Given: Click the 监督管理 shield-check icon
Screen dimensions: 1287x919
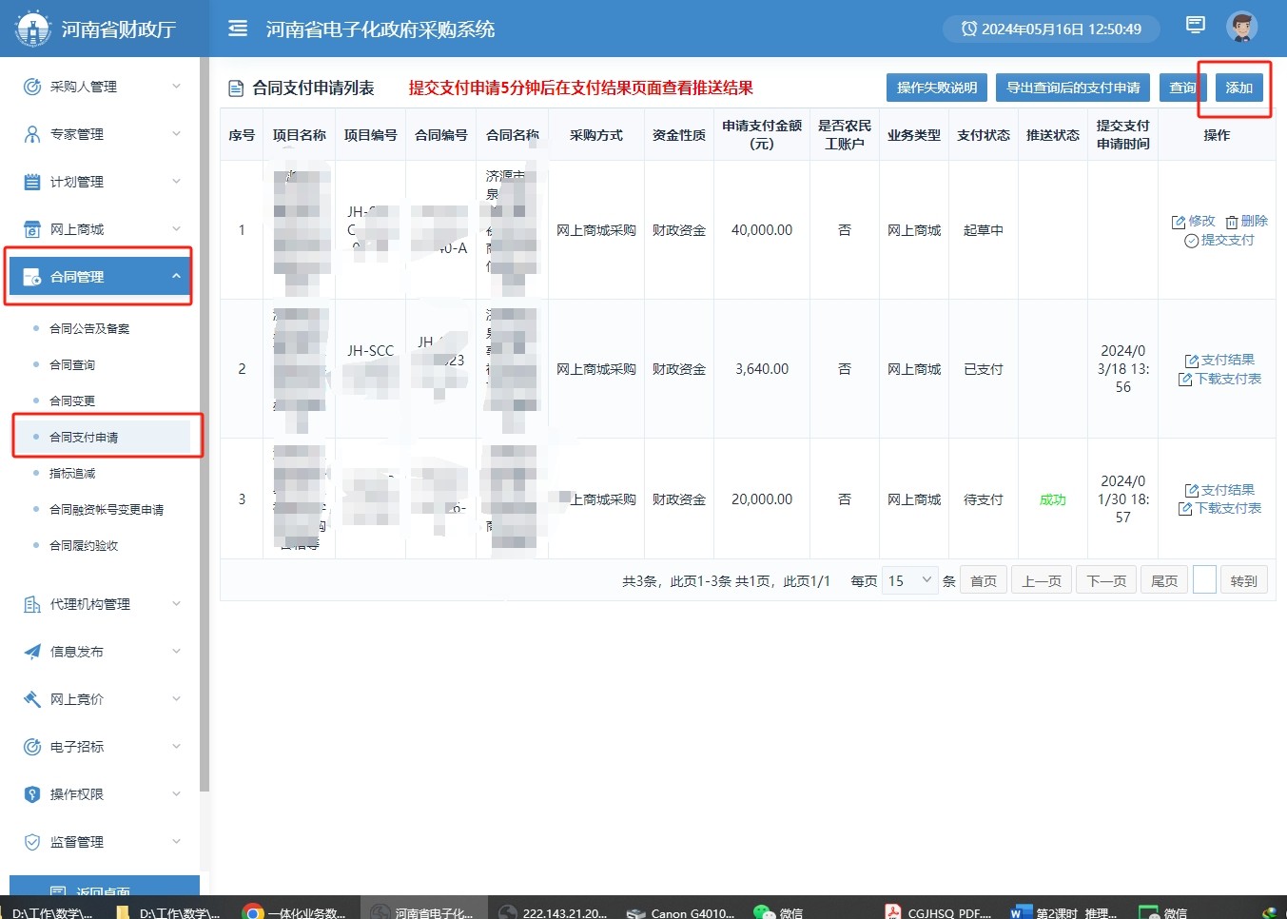Looking at the screenshot, I should point(32,842).
